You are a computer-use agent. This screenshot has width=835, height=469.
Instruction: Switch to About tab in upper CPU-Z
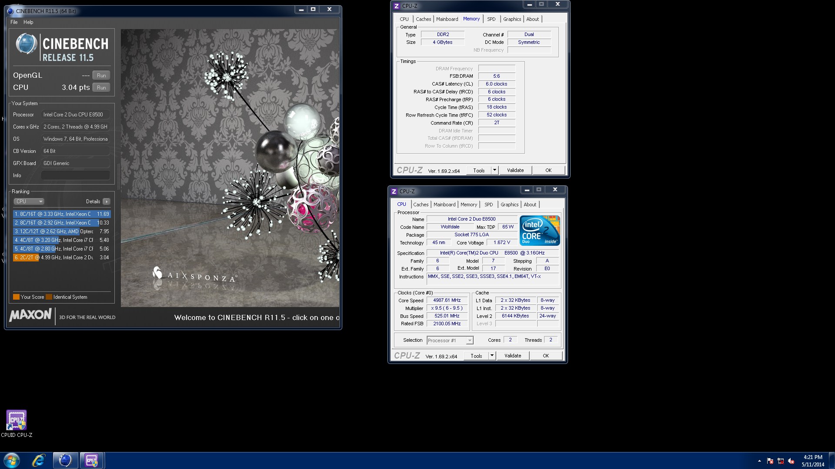coord(532,19)
